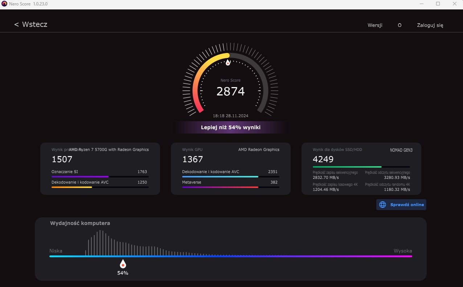463x287 pixels.
Task: Click the CPU AVC value 1250
Action: 142,182
